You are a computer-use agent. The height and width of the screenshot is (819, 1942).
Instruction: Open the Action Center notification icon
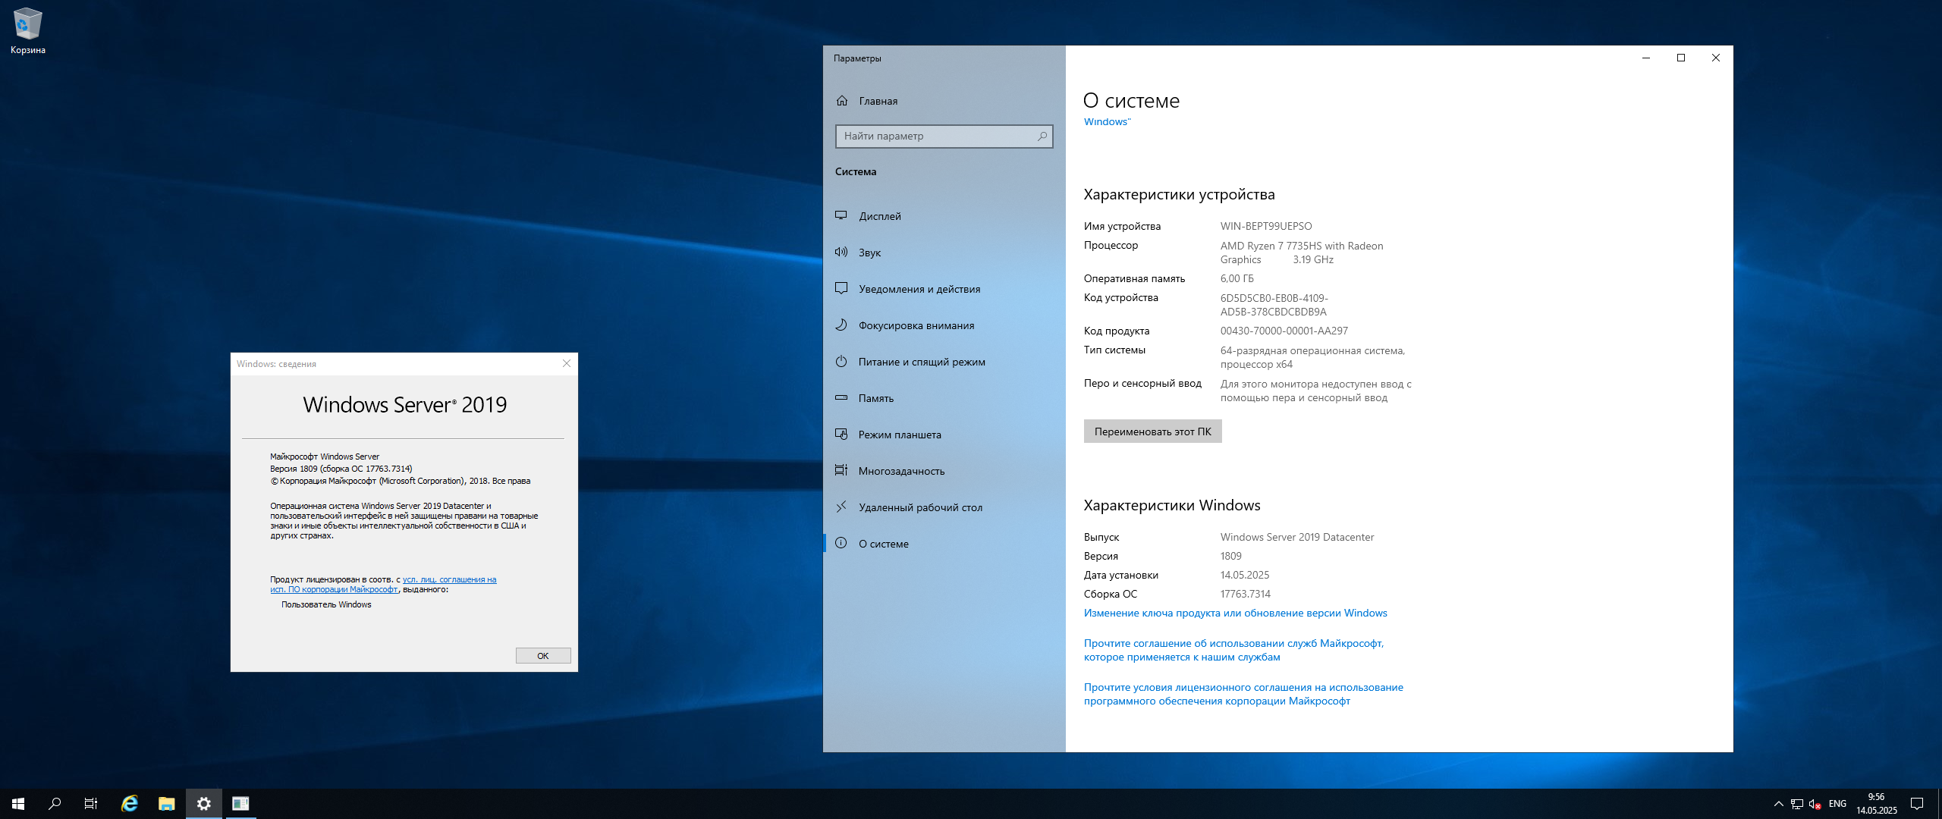[1917, 804]
